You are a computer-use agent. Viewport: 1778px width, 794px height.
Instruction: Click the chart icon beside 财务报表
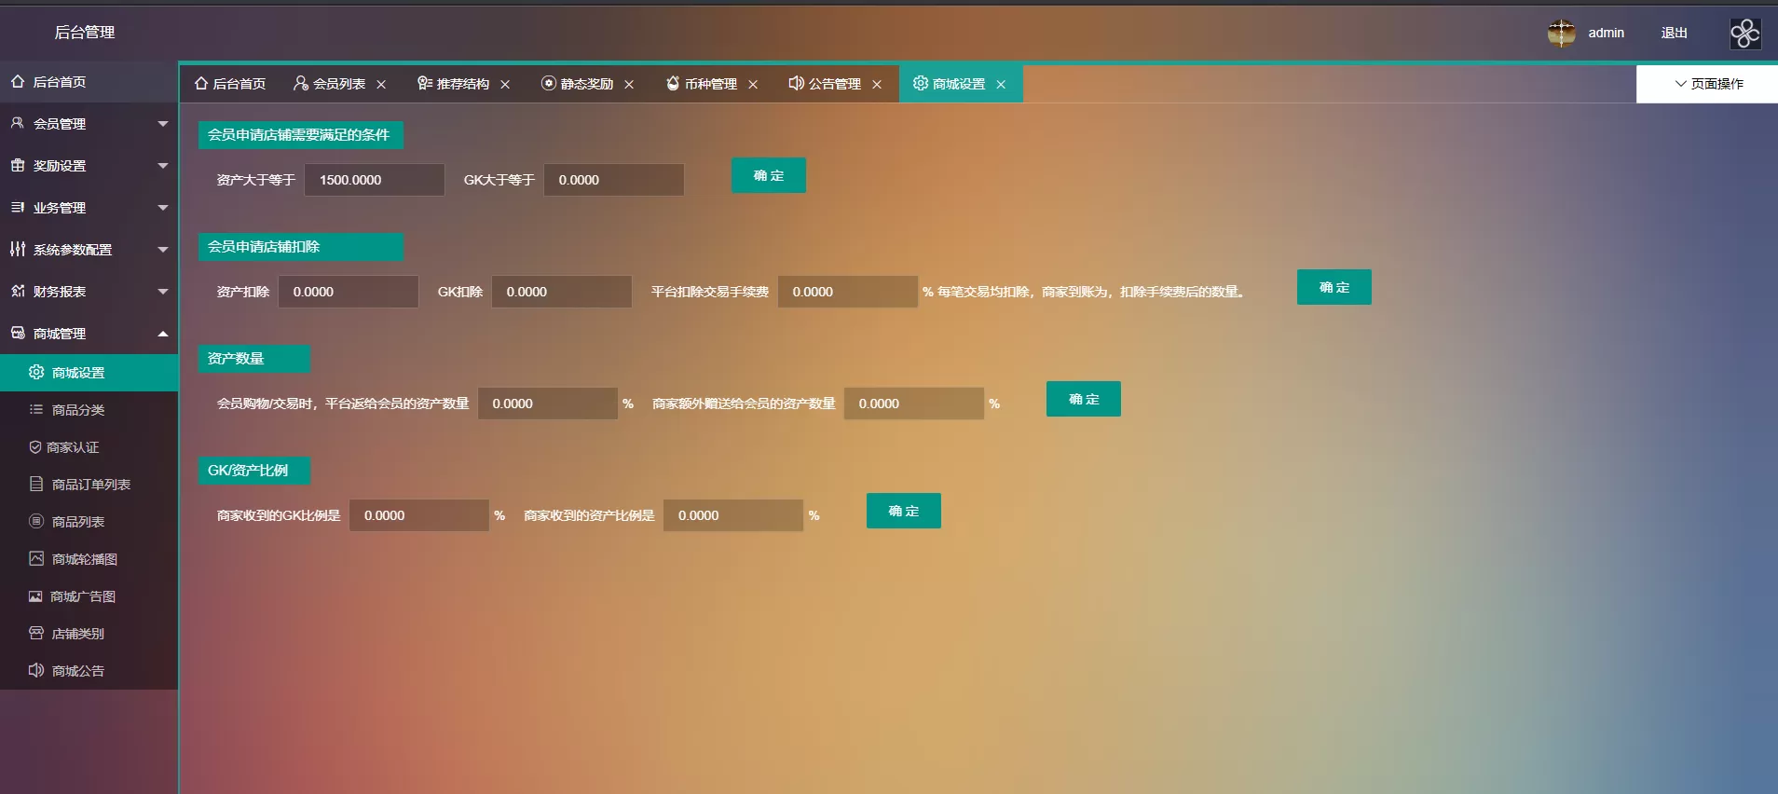pyautogui.click(x=18, y=291)
